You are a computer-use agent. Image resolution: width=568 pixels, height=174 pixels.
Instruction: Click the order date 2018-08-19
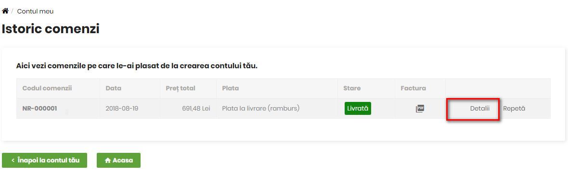[x=122, y=109]
